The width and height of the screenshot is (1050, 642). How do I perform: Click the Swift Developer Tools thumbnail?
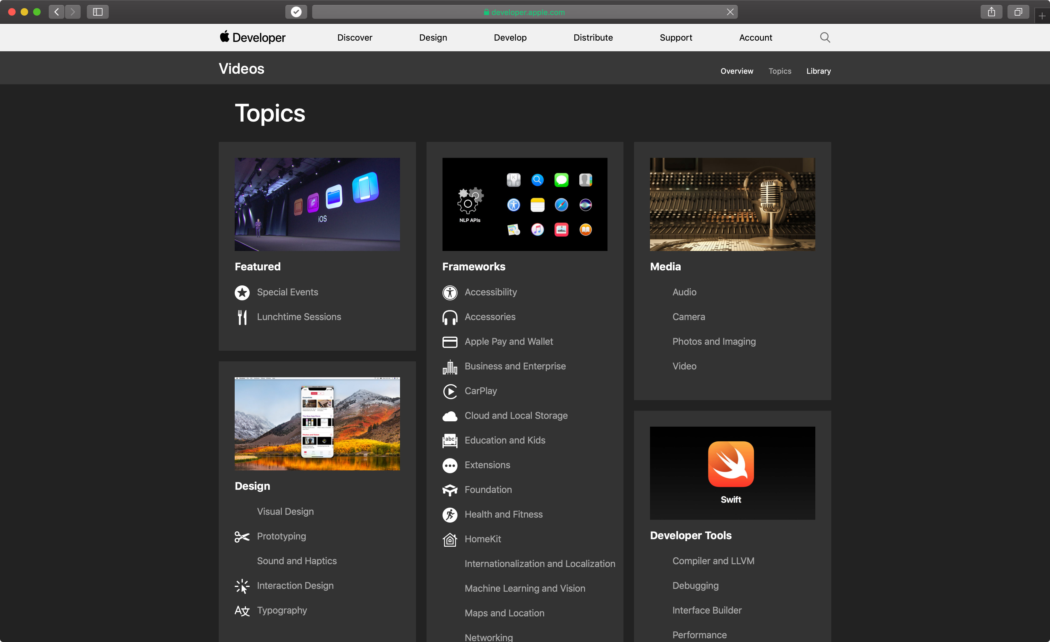(732, 473)
